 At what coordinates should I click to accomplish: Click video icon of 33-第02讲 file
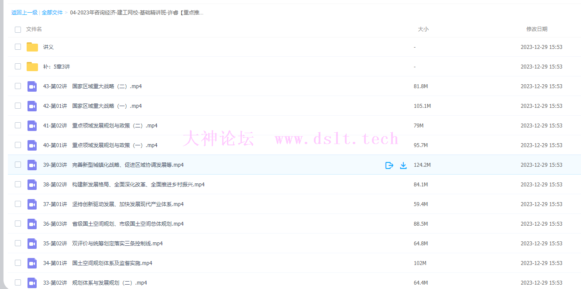tap(32, 282)
